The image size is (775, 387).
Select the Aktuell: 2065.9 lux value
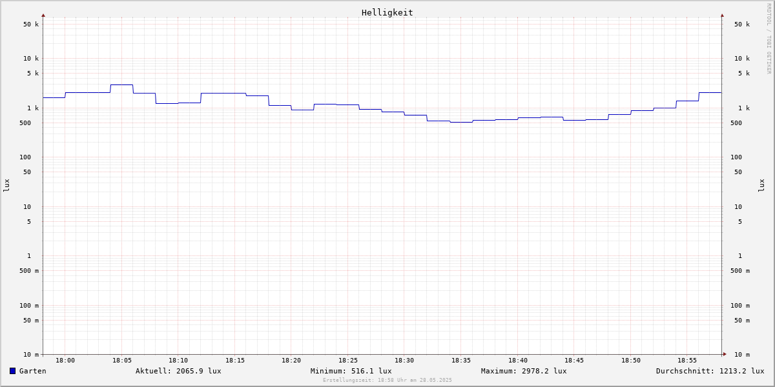tap(178, 371)
